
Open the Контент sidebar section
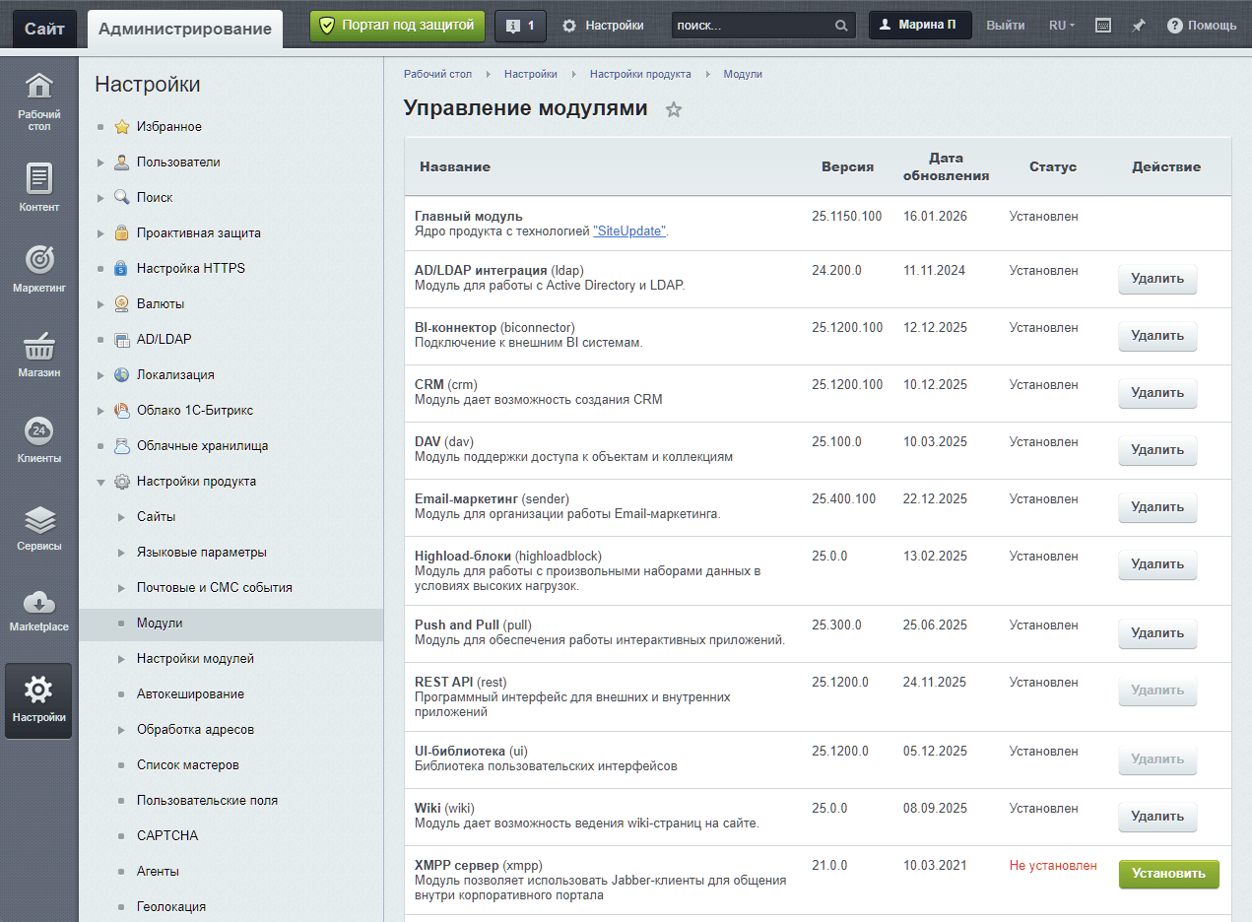click(39, 188)
